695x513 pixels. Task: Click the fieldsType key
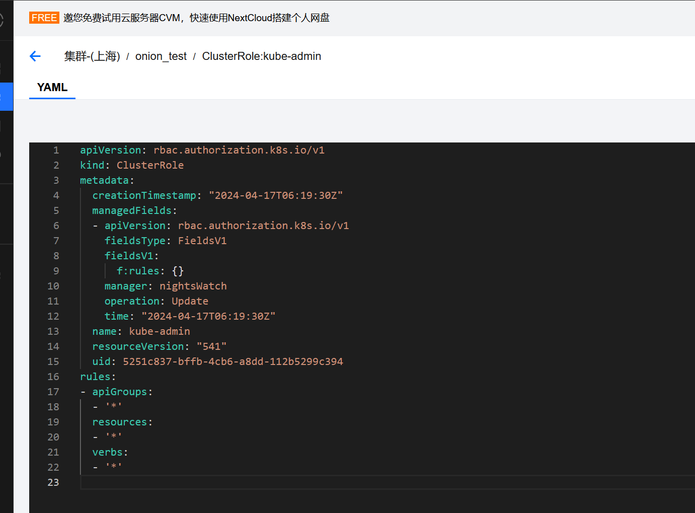(x=135, y=241)
